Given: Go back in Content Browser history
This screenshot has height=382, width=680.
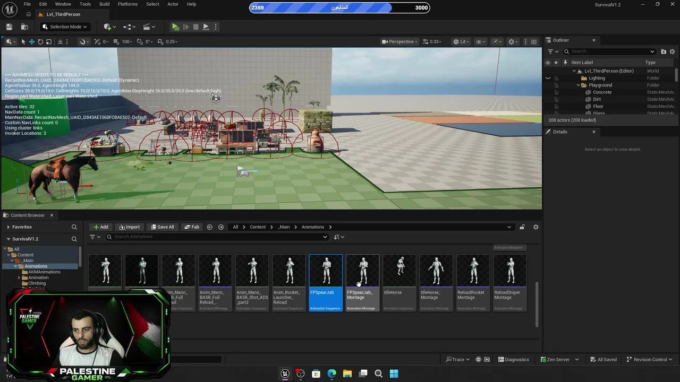Looking at the screenshot, I should click(209, 227).
